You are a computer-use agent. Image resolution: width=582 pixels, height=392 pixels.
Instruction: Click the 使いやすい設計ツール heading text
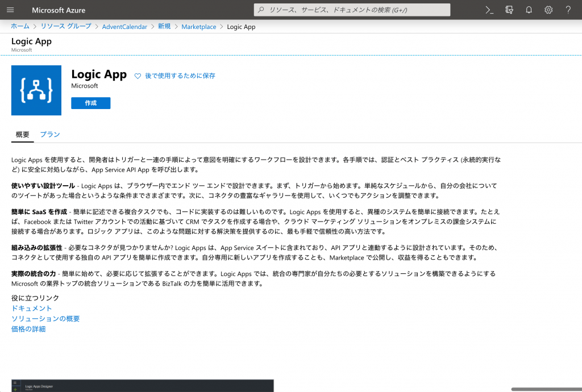pos(43,186)
